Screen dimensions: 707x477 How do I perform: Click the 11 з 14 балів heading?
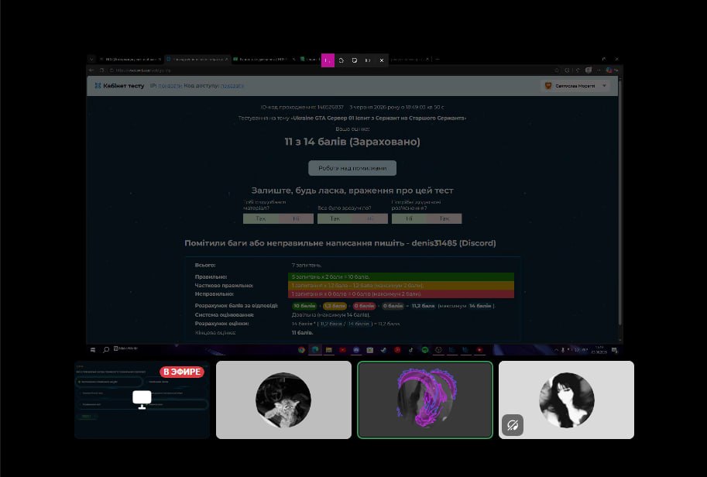(352, 142)
